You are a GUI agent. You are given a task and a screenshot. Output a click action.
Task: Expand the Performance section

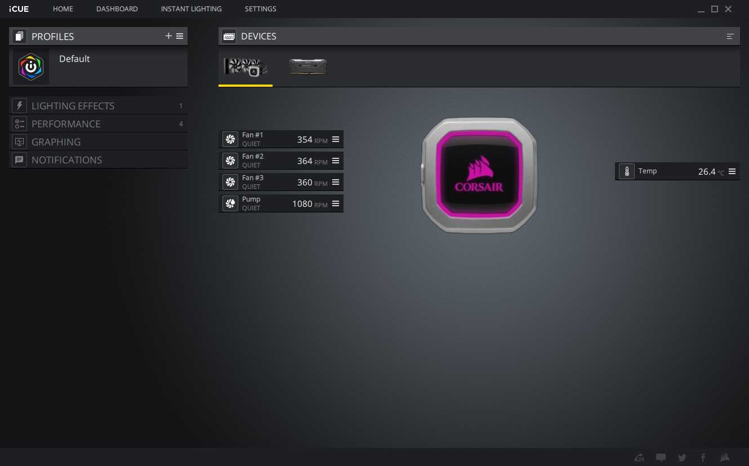(66, 124)
